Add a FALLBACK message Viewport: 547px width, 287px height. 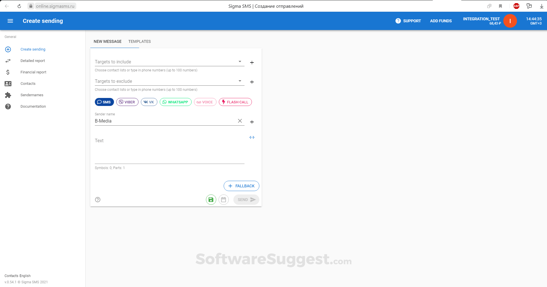[x=241, y=186]
